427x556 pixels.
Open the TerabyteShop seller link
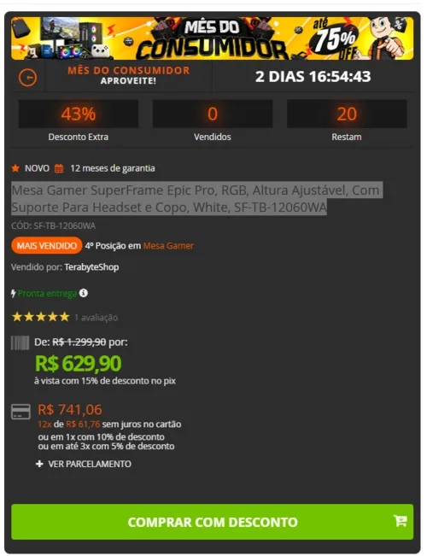point(91,267)
